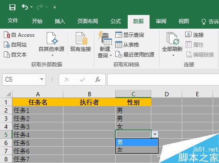Click cell containing 任务4
This screenshot has width=219, height=163.
coord(38,135)
